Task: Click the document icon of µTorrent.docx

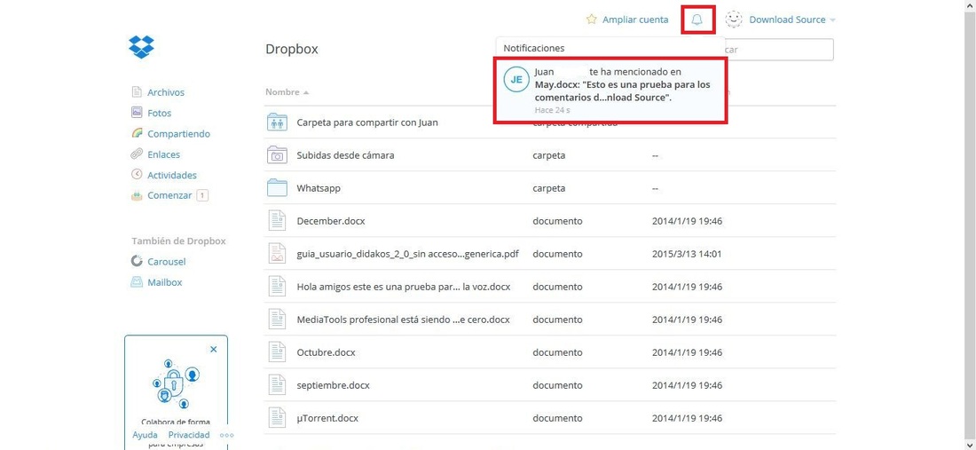Action: pyautogui.click(x=276, y=418)
